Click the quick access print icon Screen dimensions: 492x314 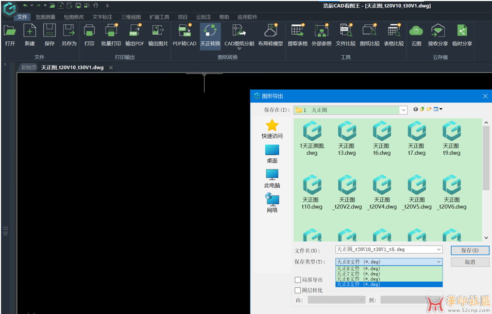coord(78,5)
